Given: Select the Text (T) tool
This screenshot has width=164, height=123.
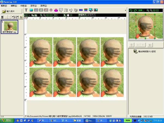Looking at the screenshot, I should [26, 10].
